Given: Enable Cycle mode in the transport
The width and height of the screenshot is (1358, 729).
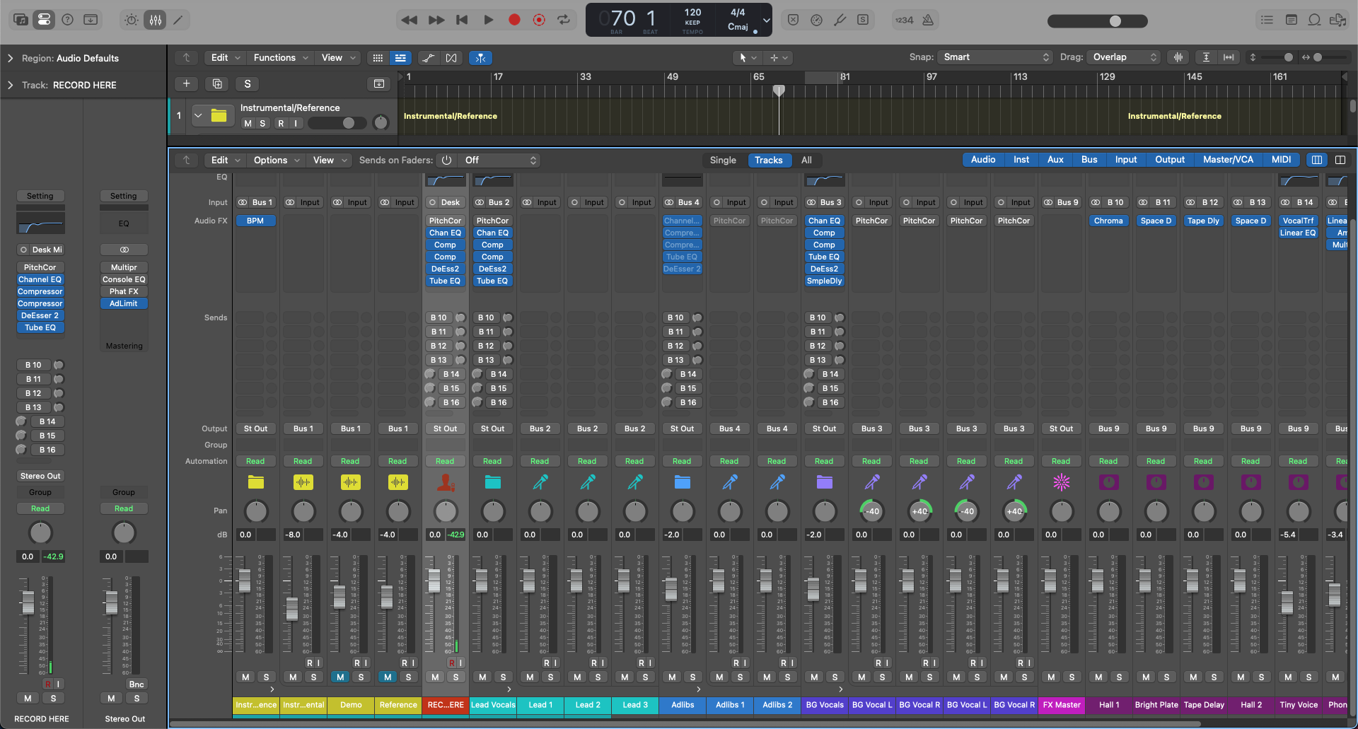Looking at the screenshot, I should (564, 20).
